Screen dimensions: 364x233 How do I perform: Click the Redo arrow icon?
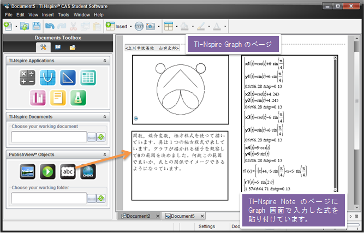click(61, 26)
